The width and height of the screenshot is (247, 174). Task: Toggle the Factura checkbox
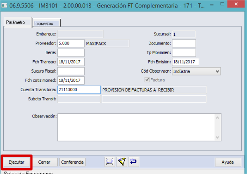click(147, 80)
